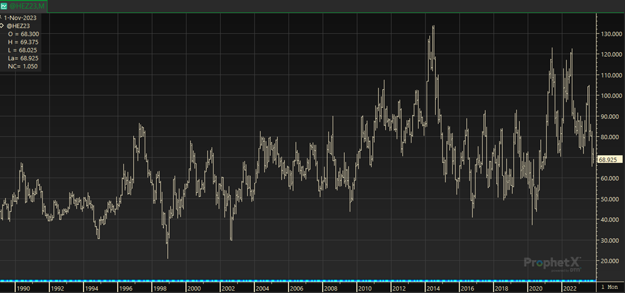Click the 2008 label on time axis
625x293 pixels.
pyautogui.click(x=330, y=288)
